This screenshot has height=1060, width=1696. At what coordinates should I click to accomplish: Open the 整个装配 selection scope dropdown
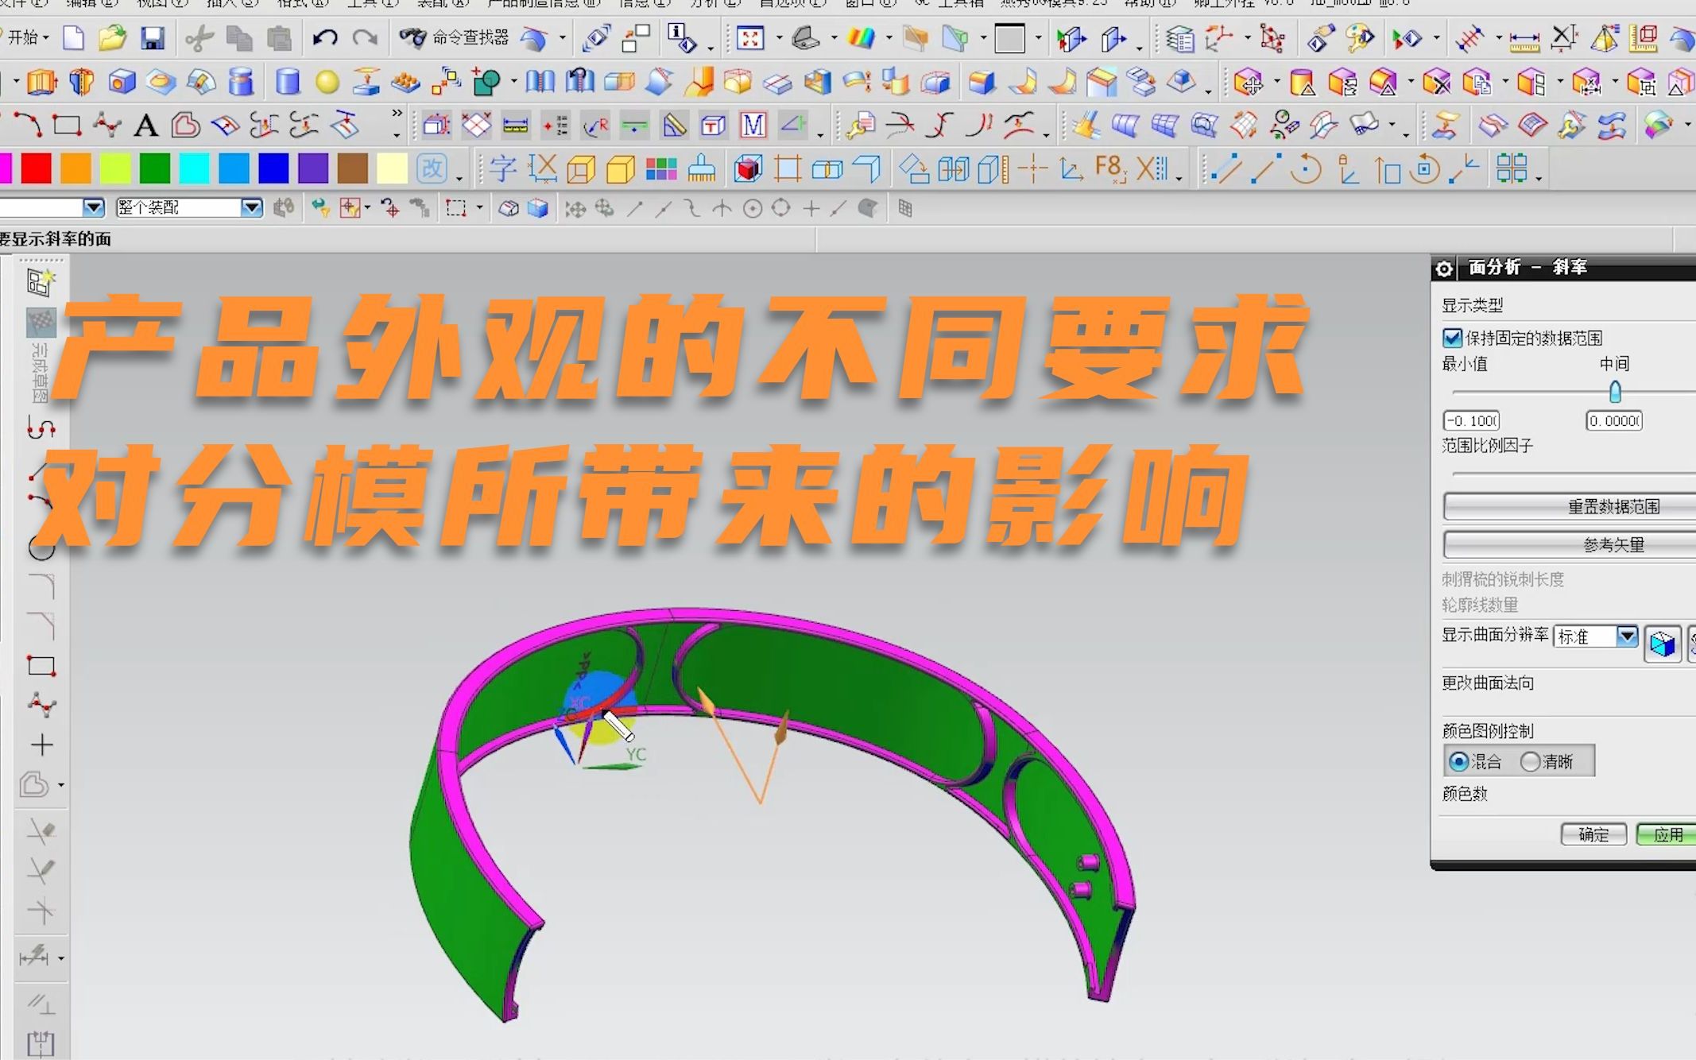pos(251,208)
